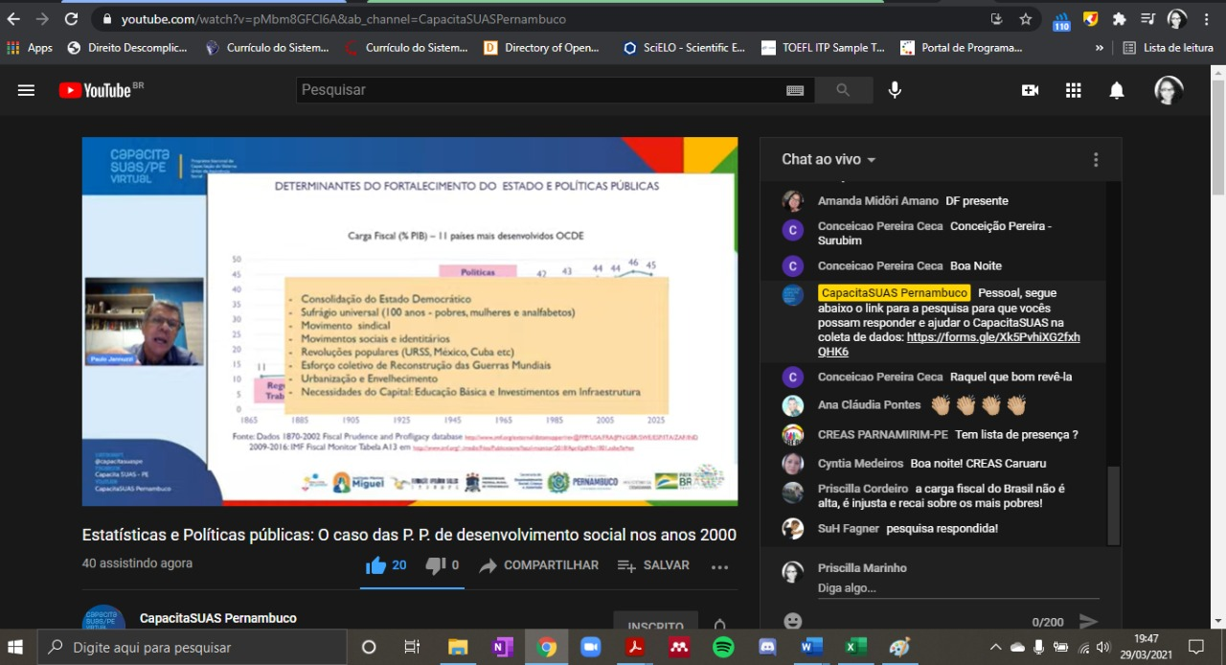The height and width of the screenshot is (665, 1226).
Task: Open the Direito Descomplic... bookmark
Action: pos(127,48)
